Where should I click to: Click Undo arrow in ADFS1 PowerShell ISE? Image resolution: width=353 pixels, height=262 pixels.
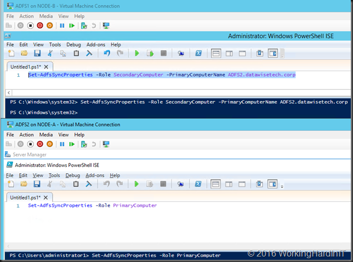107,53
